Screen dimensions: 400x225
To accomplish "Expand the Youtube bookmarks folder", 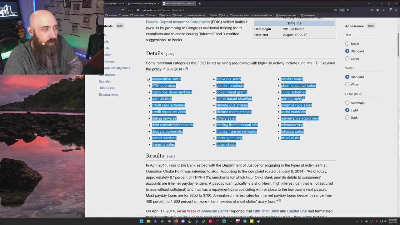I will pyautogui.click(x=123, y=15).
